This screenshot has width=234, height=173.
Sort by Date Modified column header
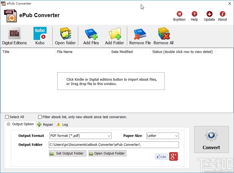(x=130, y=52)
